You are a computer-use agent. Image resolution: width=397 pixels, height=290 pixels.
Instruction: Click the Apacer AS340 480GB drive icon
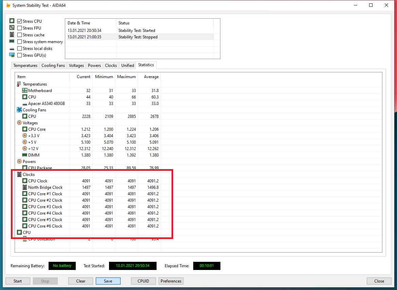(x=25, y=104)
